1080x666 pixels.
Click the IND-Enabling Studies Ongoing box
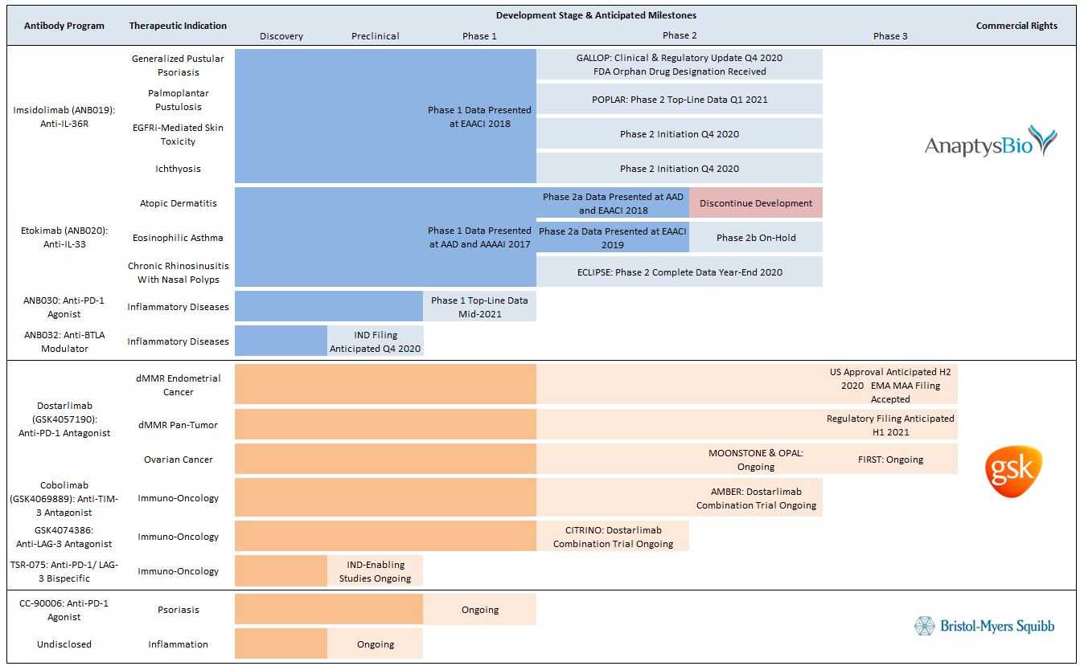coord(375,571)
